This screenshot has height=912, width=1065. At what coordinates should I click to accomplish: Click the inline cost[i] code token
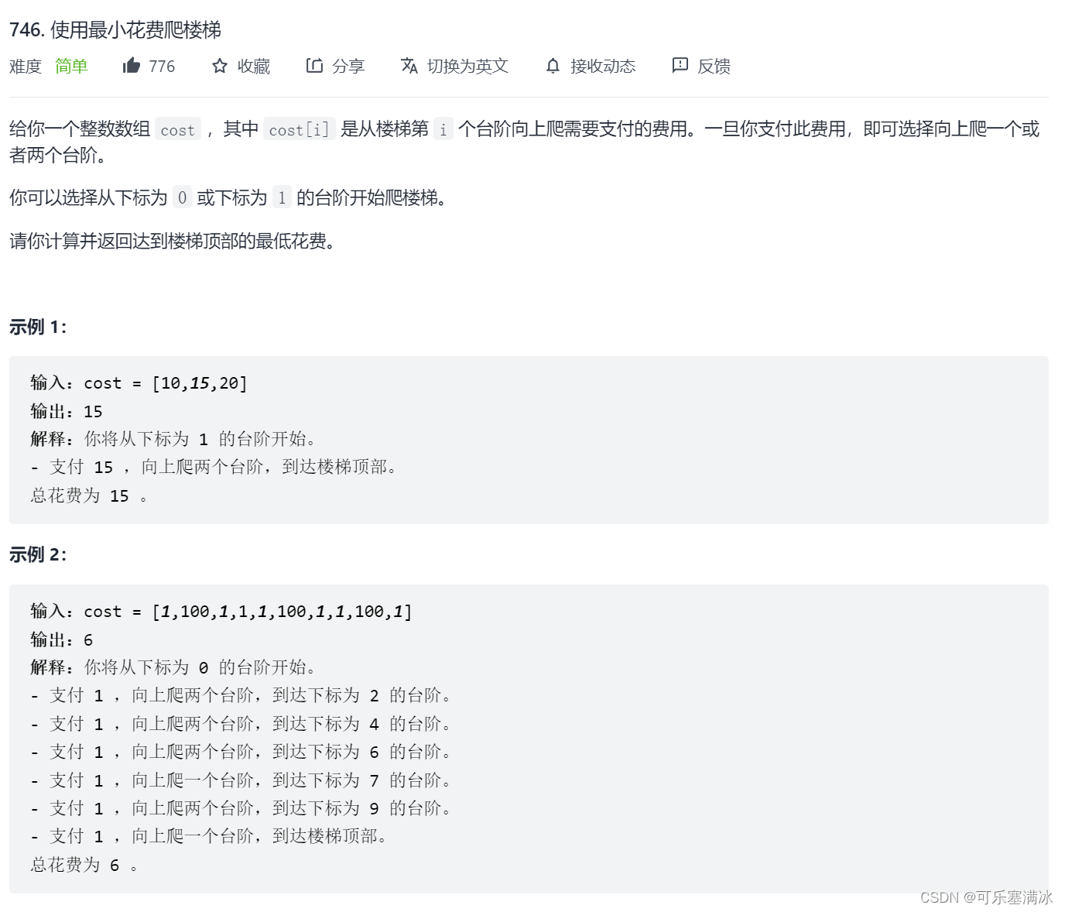click(300, 129)
